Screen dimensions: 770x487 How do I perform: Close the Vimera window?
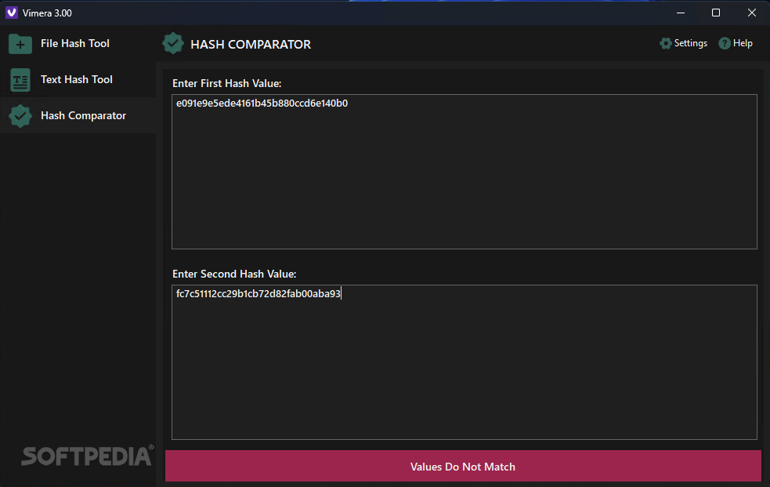click(752, 13)
